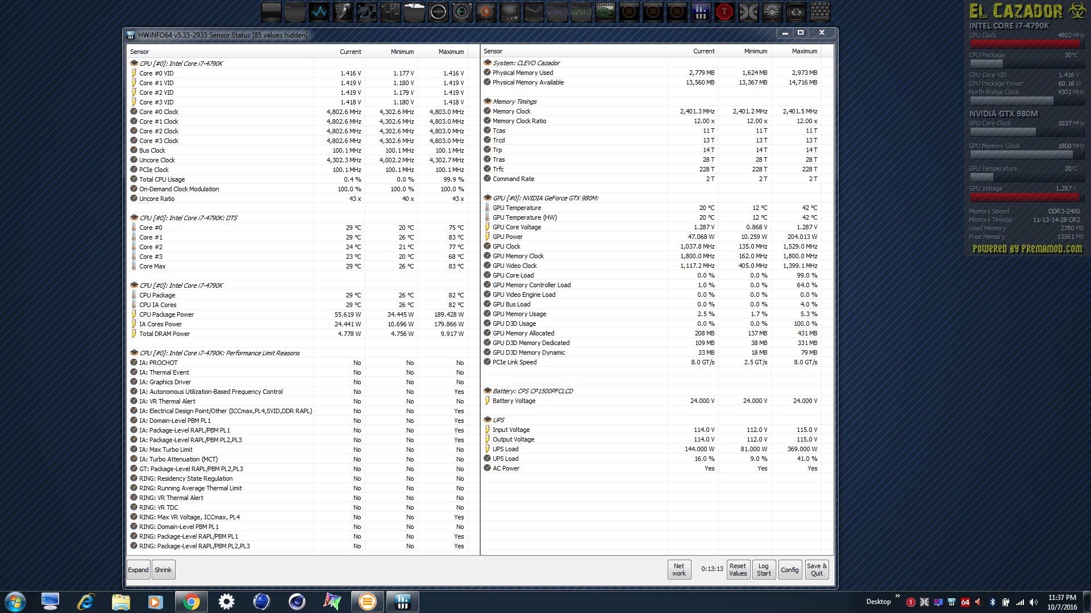This screenshot has height=613, width=1091.
Task: Collapse the UPS sensor group
Action: coord(488,420)
